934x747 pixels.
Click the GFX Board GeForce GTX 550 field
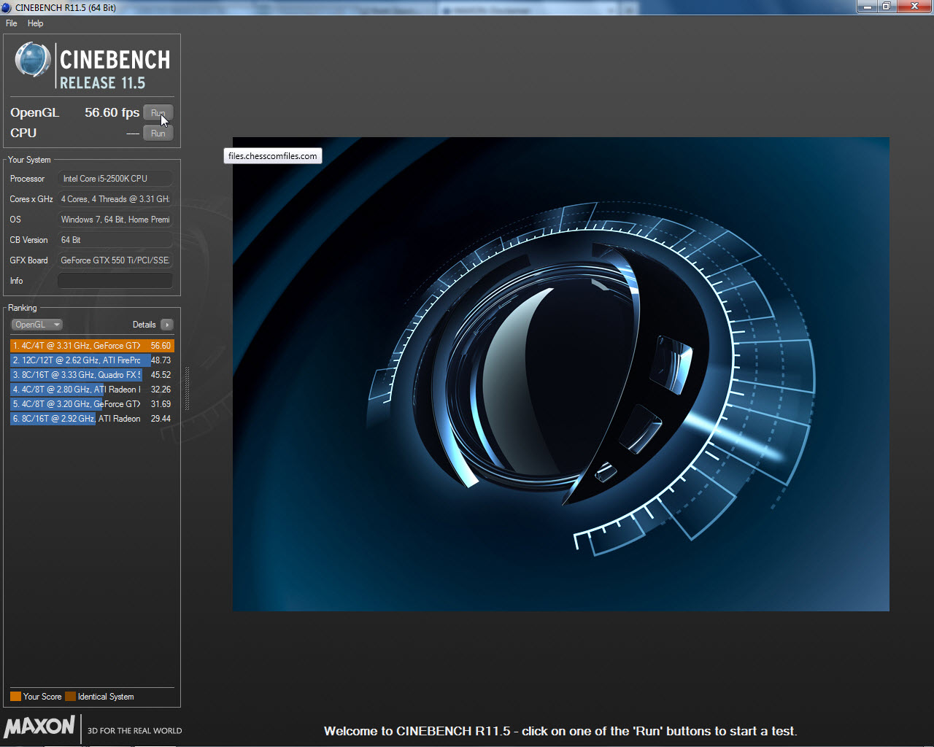click(115, 260)
